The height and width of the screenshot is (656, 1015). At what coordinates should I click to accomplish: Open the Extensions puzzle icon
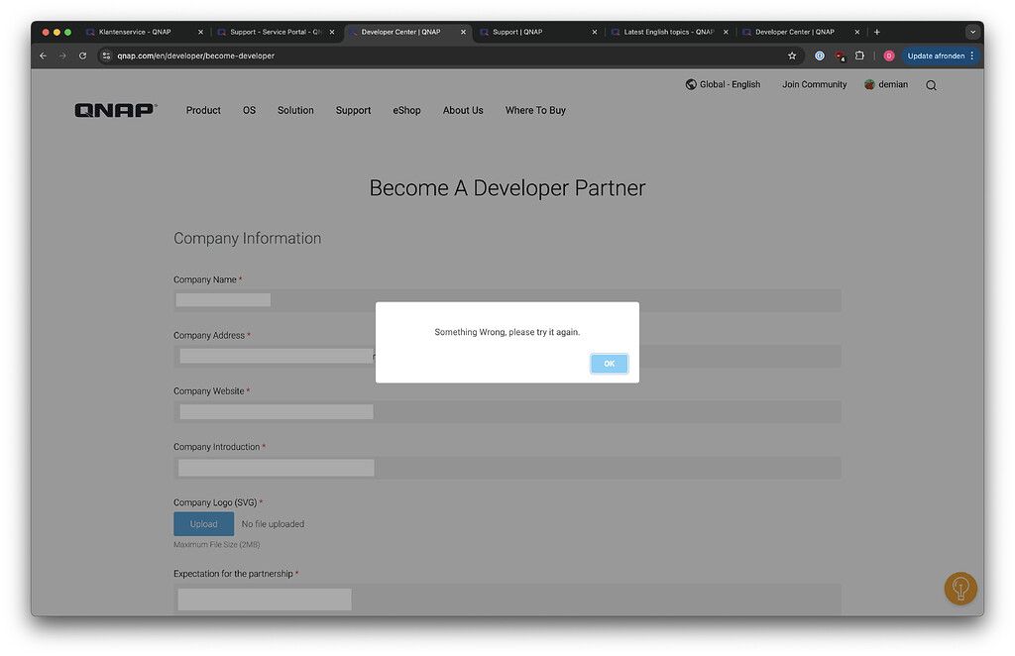point(859,56)
